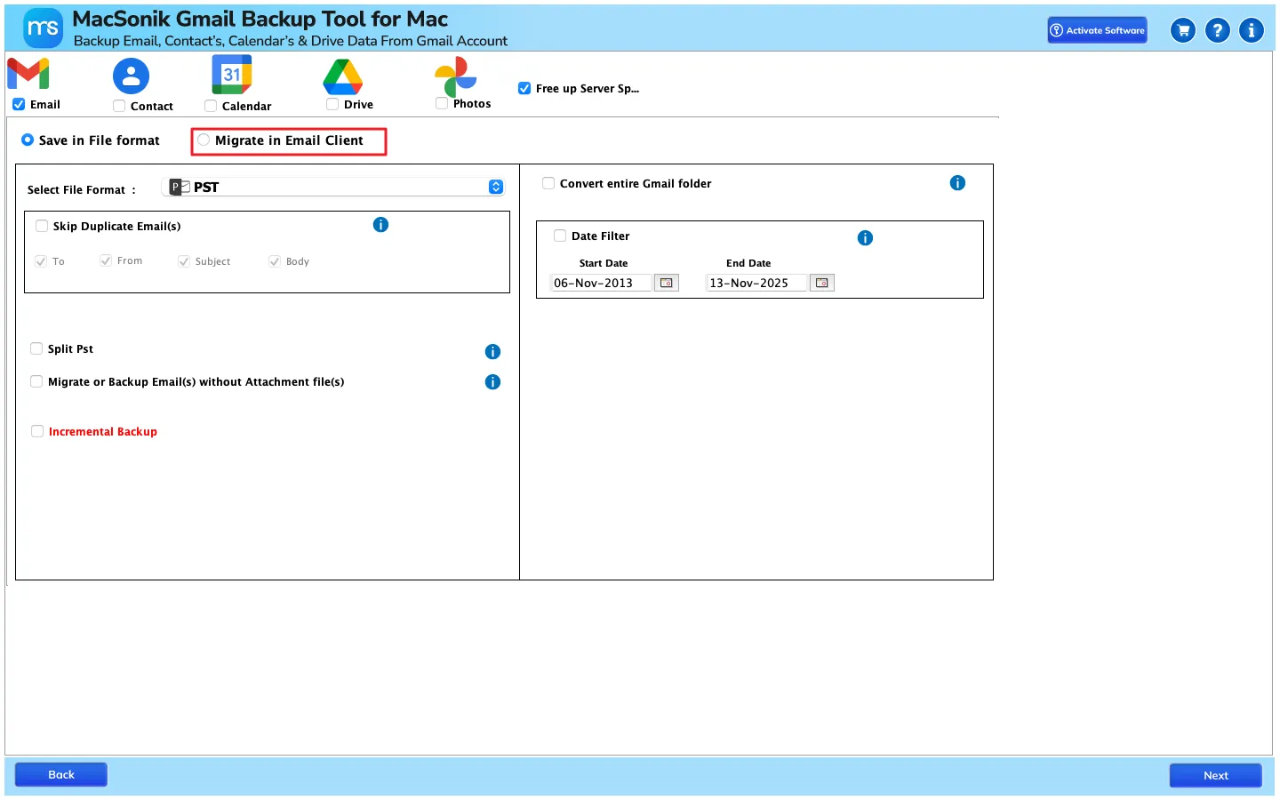Toggle the From duplicate criteria checkbox

(x=106, y=260)
